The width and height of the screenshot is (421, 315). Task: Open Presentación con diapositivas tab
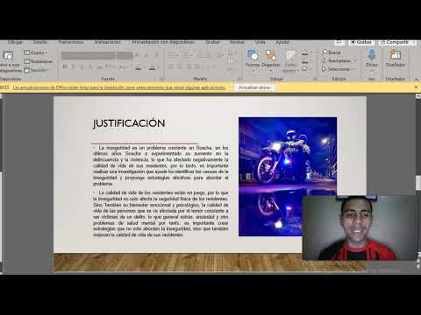[163, 42]
